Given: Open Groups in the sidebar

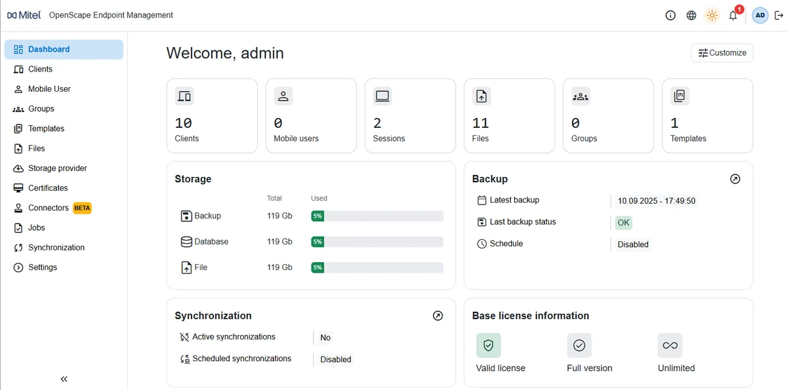Looking at the screenshot, I should 64,109.
